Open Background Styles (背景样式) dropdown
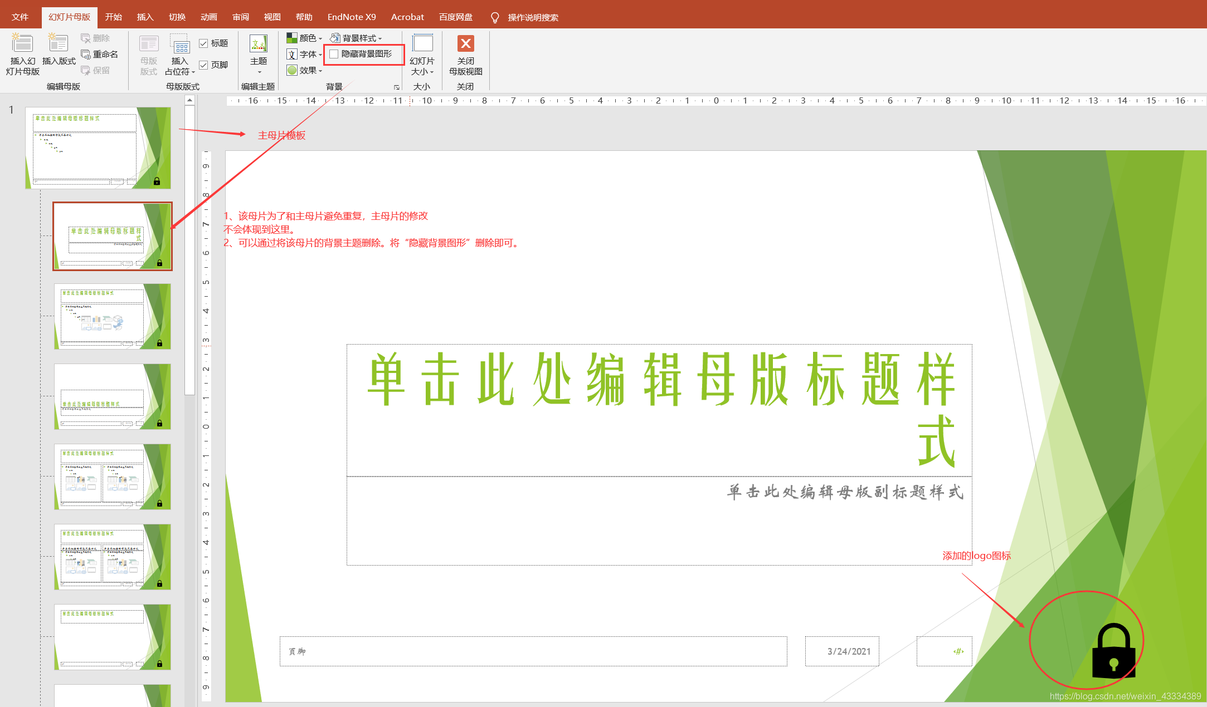This screenshot has width=1207, height=707. (356, 38)
